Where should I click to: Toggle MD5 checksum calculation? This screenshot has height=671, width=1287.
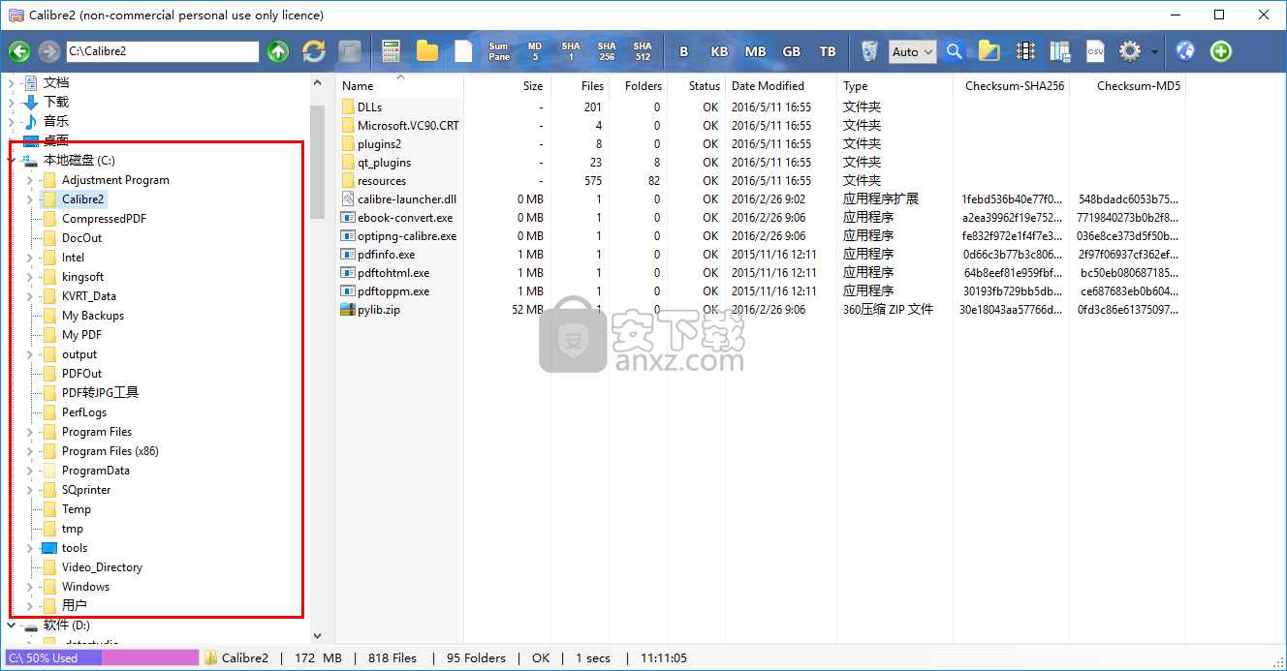tap(535, 51)
